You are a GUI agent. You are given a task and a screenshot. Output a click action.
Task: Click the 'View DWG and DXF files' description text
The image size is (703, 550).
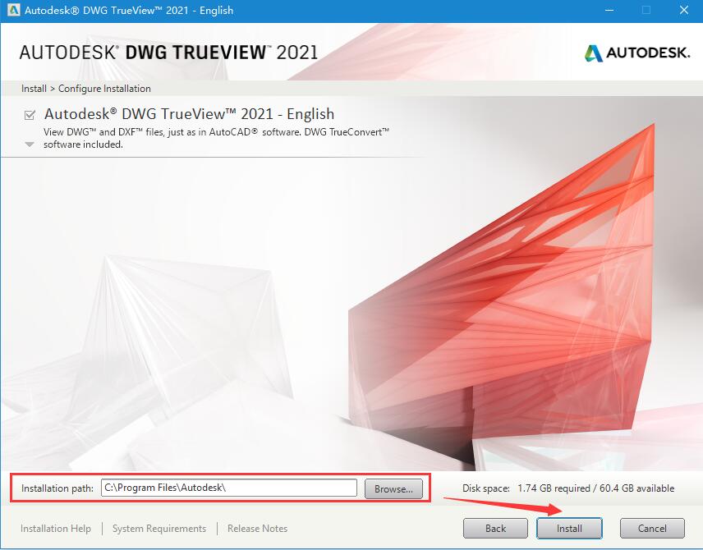click(x=216, y=138)
